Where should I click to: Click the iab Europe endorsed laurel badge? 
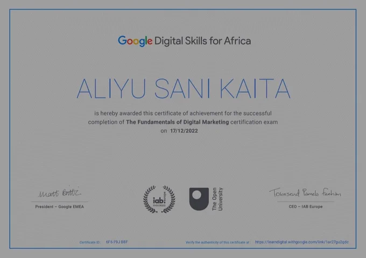pos(159,199)
